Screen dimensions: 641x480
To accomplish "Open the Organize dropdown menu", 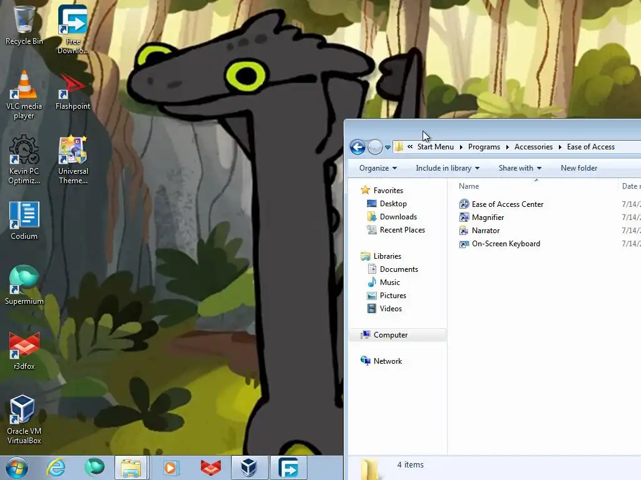I will (377, 168).
